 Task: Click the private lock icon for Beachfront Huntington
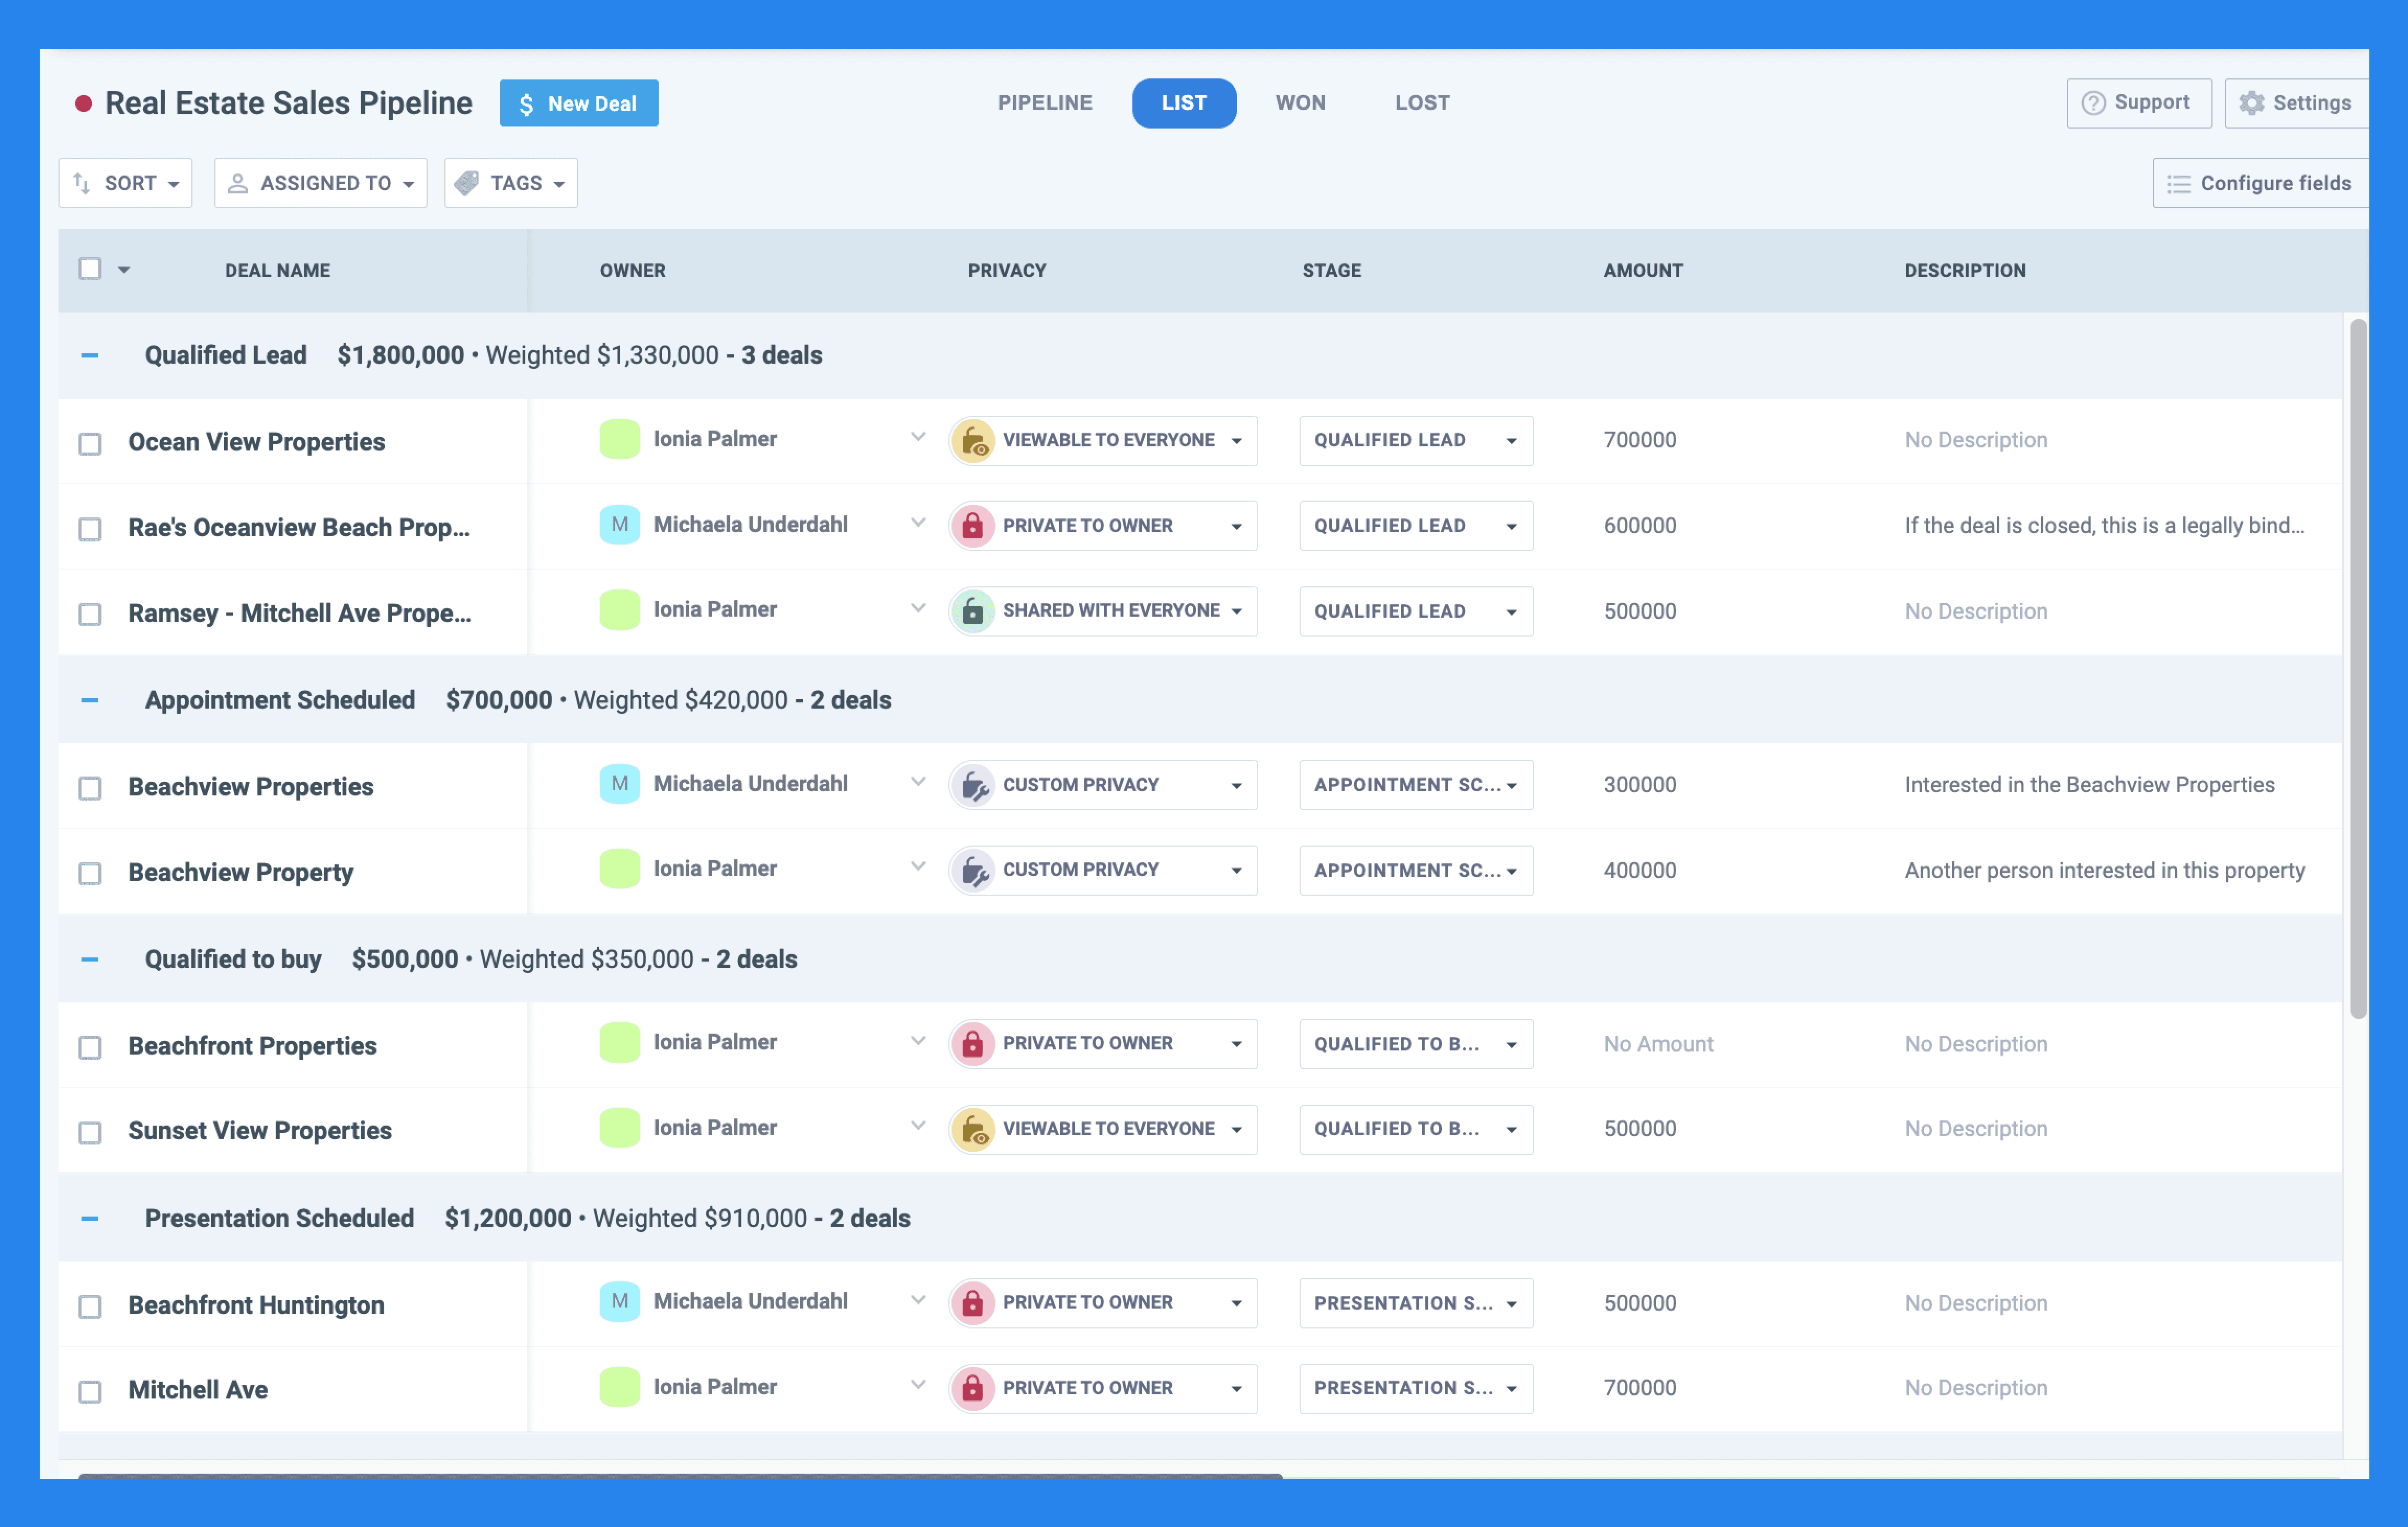tap(972, 1303)
